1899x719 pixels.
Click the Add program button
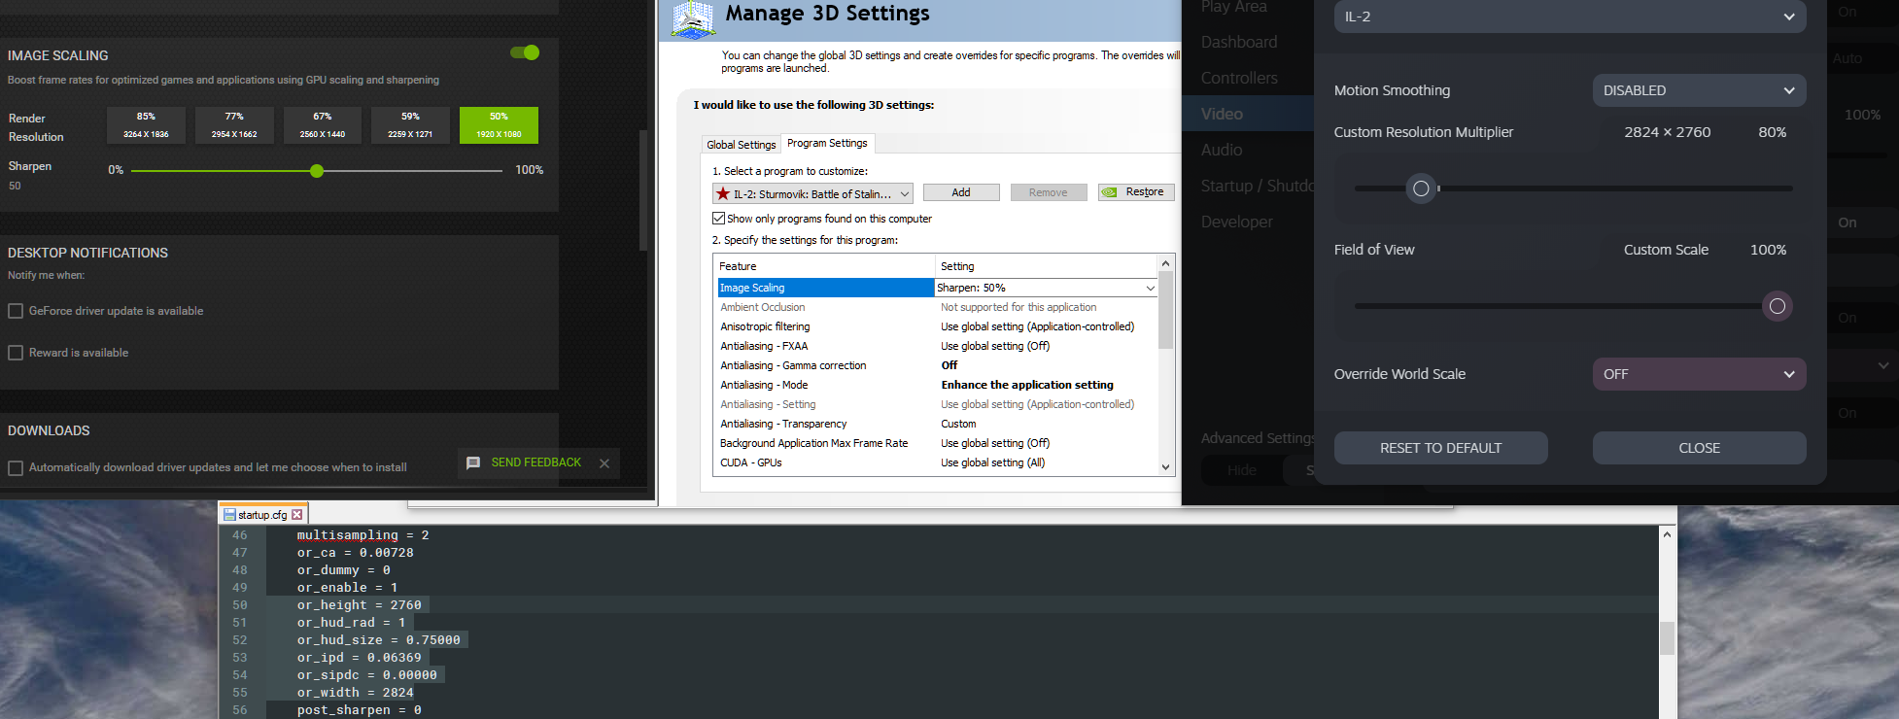961,192
